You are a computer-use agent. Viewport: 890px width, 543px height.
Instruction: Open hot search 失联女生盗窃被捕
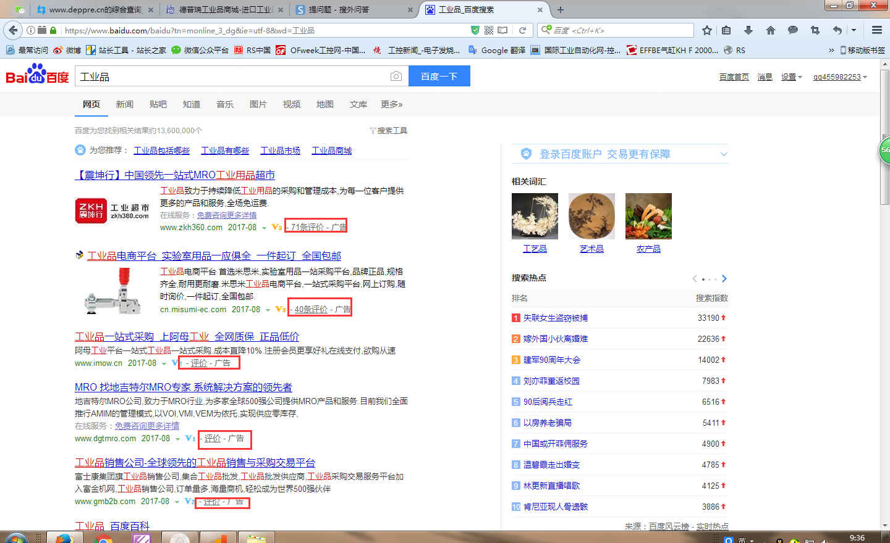click(x=556, y=318)
